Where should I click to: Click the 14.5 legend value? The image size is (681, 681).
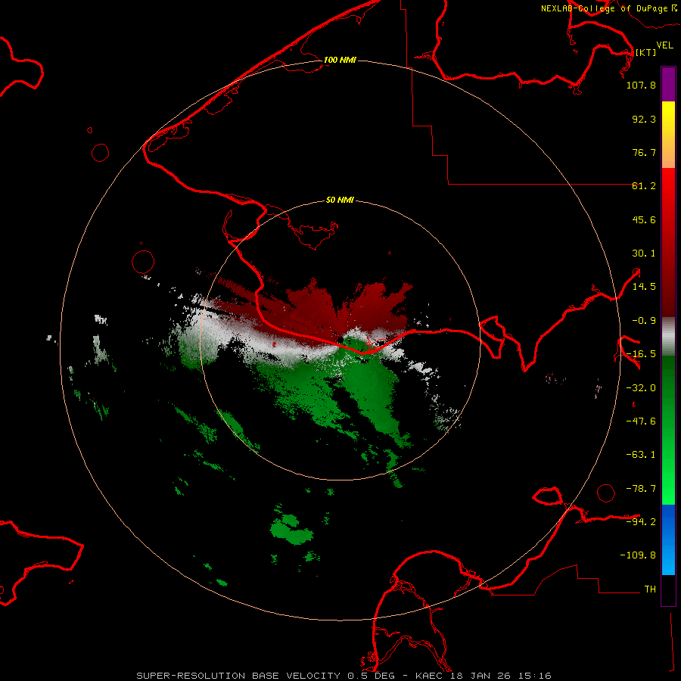tap(644, 287)
